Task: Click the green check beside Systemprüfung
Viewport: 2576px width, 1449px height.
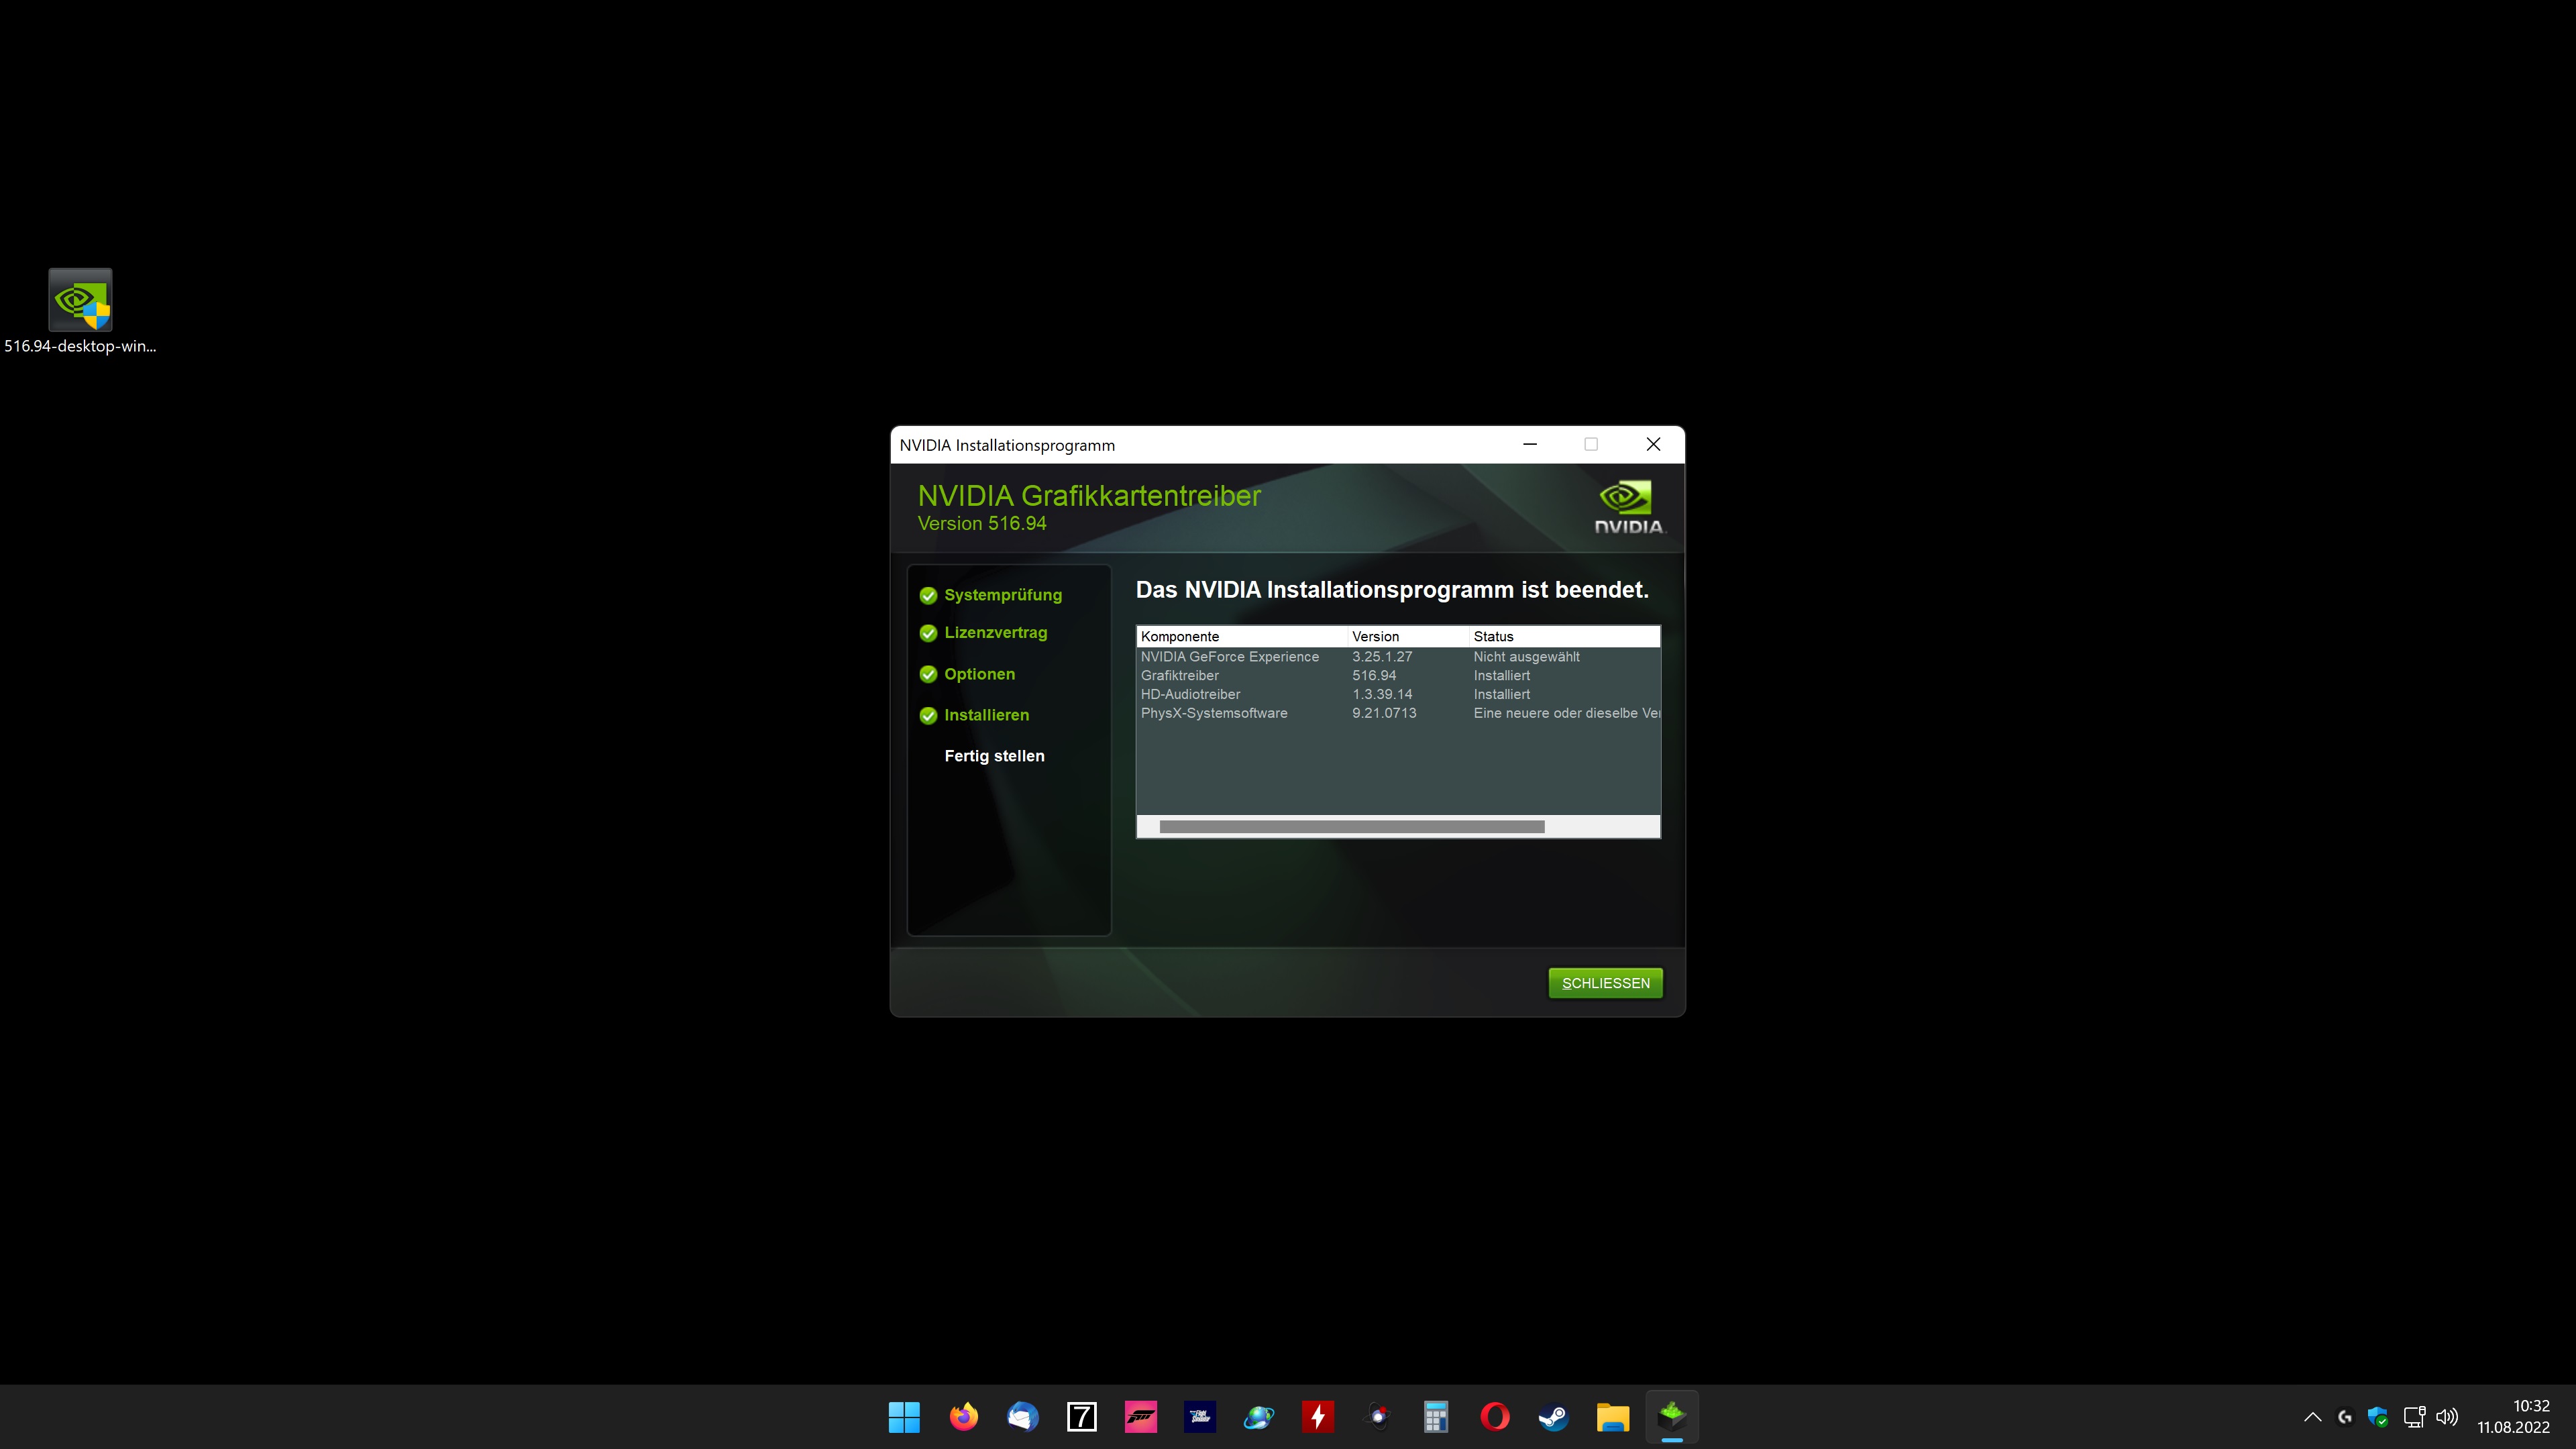Action: [928, 596]
